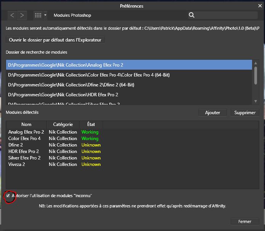Close the Préférences dialog with the X
Image resolution: width=265 pixels, height=231 pixels.
click(260, 6)
